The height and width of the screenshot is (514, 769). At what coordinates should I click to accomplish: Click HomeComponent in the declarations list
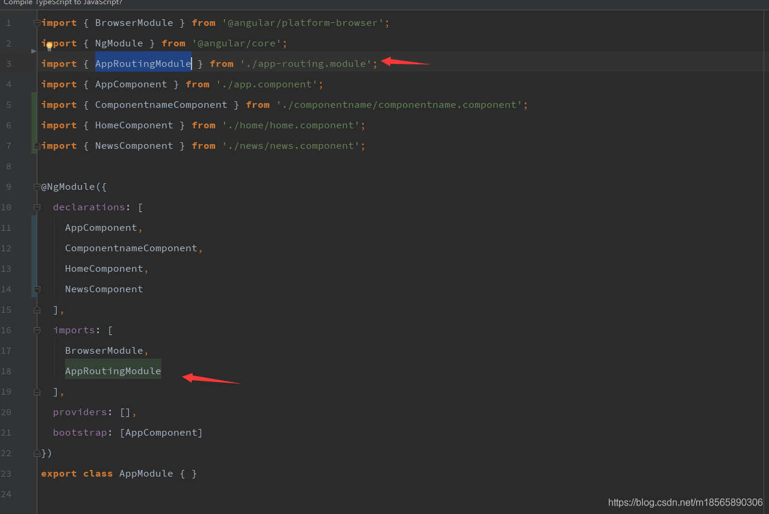click(x=104, y=269)
